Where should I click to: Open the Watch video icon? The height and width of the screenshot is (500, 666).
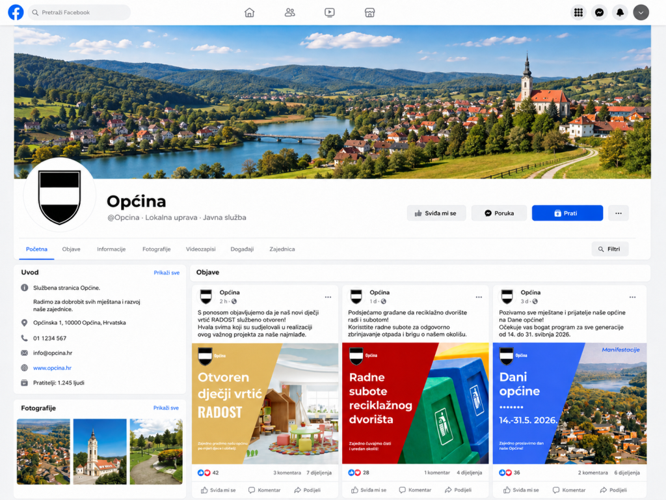click(330, 13)
